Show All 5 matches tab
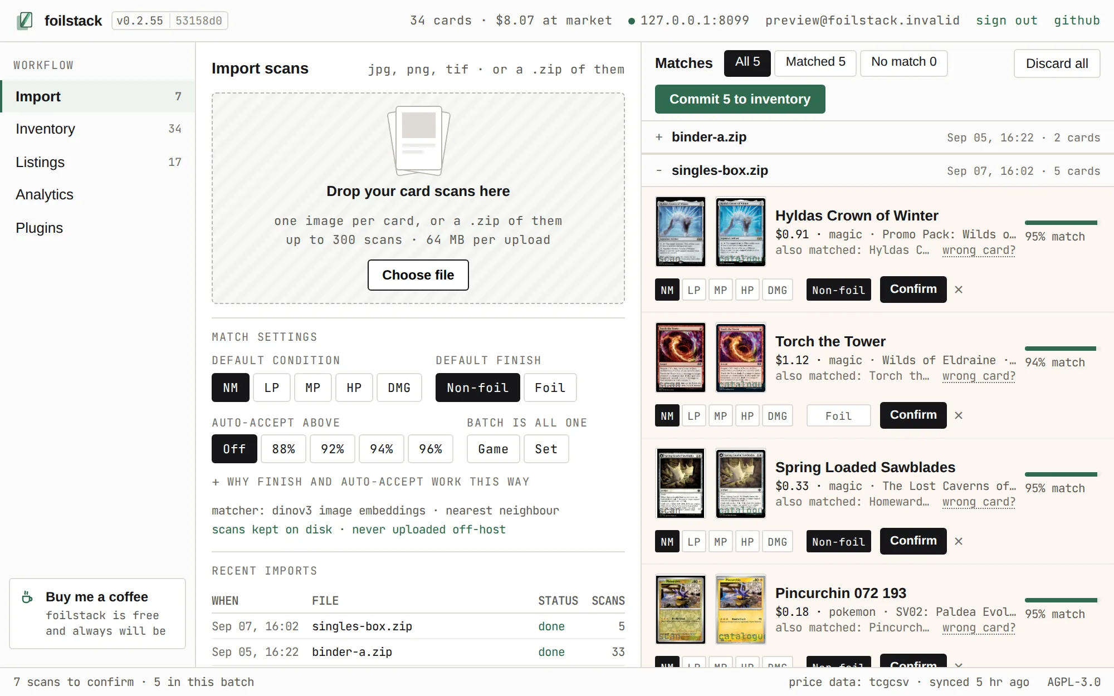 pos(747,63)
